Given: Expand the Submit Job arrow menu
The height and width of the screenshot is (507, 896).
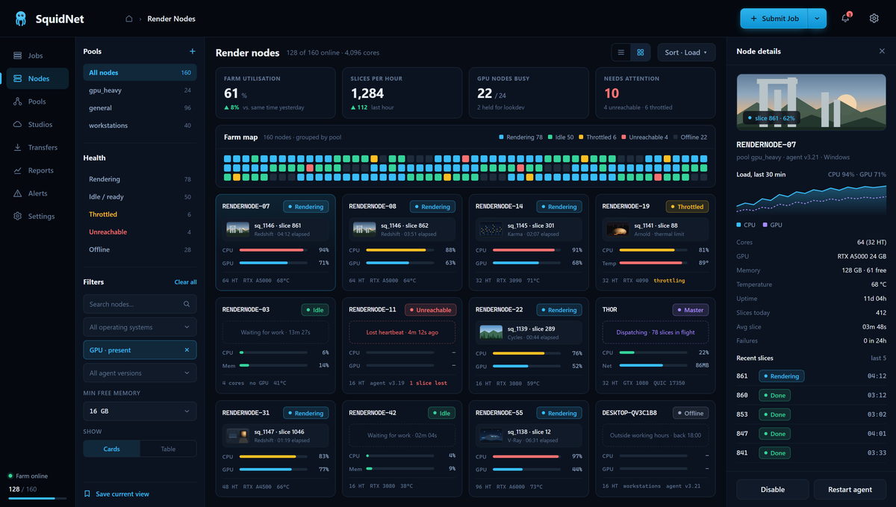Looking at the screenshot, I should point(817,19).
